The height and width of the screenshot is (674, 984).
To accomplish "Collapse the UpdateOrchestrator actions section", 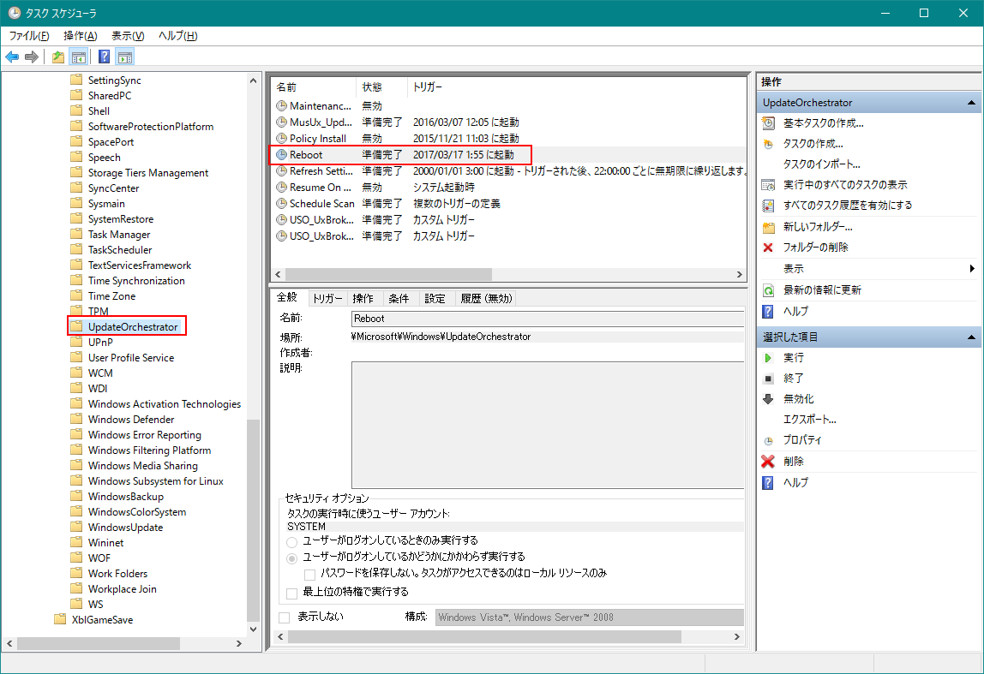I will [971, 103].
